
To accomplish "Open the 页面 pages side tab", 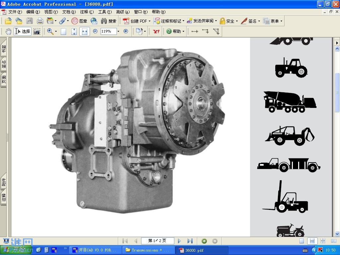I will point(4,79).
